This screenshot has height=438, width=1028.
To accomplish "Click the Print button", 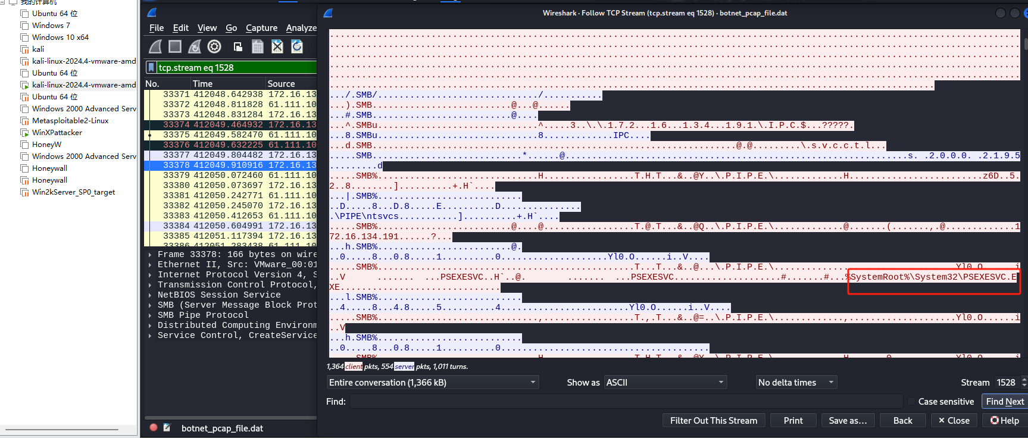I will 793,420.
